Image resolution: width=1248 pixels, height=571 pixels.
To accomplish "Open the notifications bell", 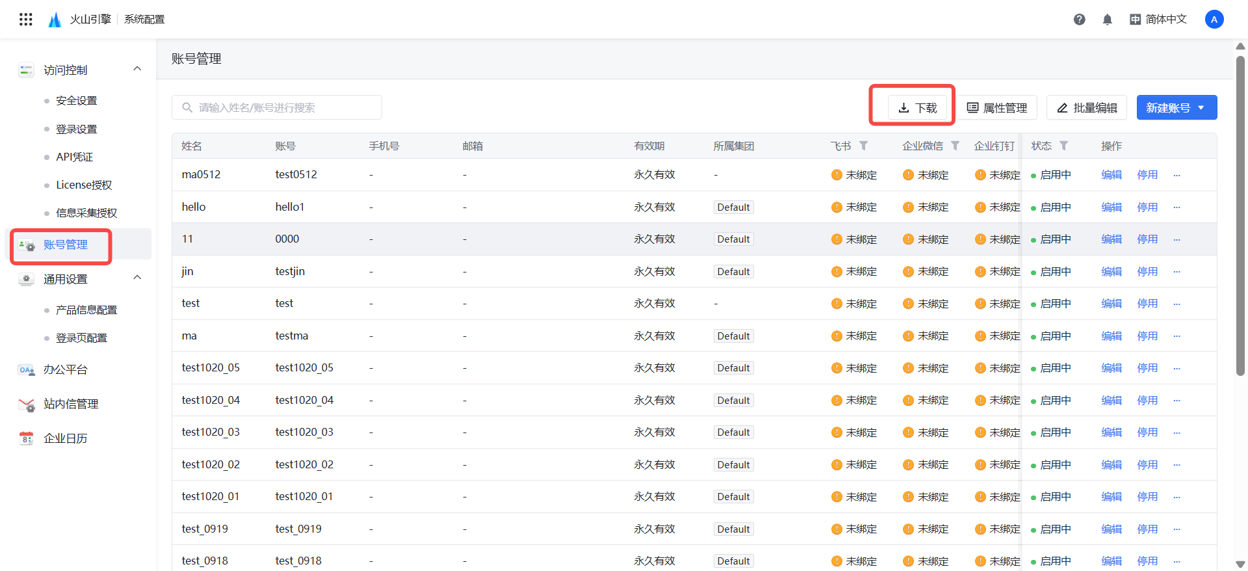I will (1107, 20).
